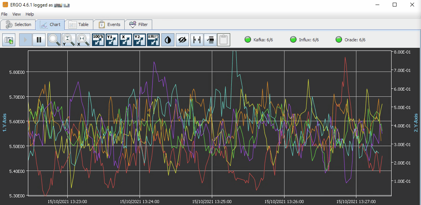
Task: Click the Influx green status indicator
Action: click(x=293, y=40)
